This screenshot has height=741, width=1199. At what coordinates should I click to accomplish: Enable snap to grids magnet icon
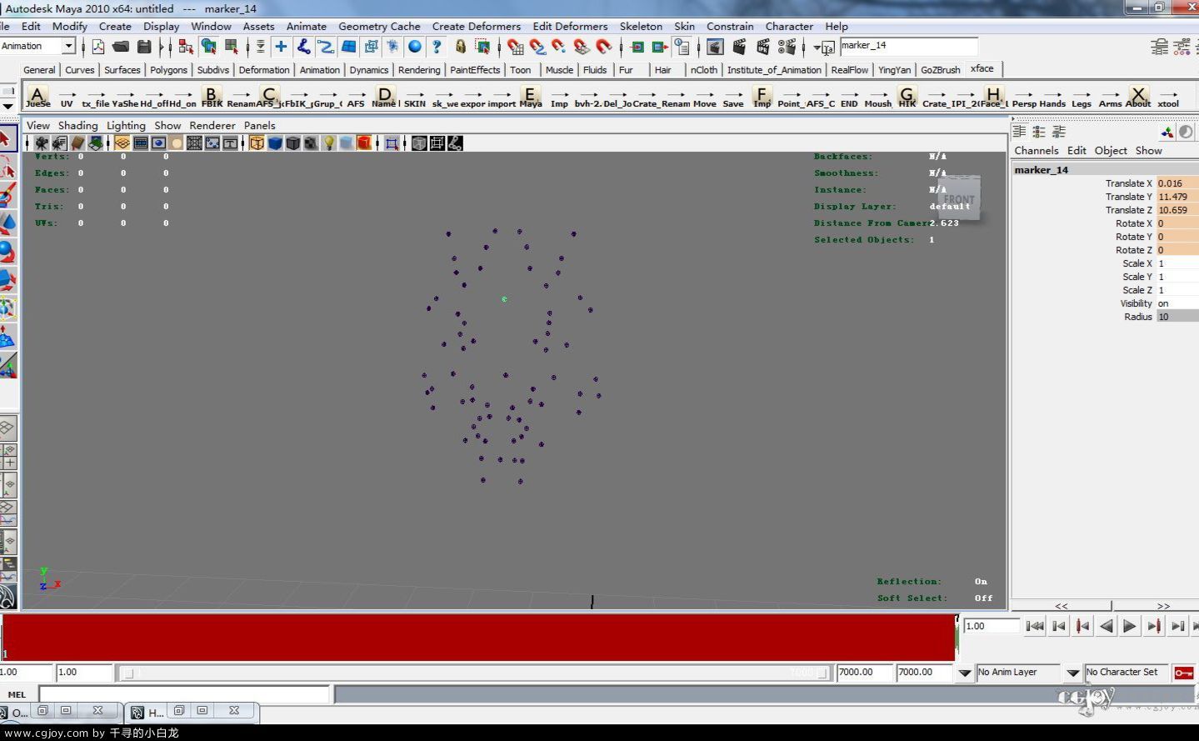pos(516,47)
